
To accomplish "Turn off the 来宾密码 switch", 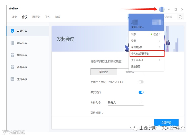I will coord(141,92).
